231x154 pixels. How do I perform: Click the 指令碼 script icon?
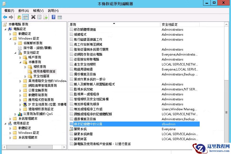pyautogui.click(x=20, y=48)
